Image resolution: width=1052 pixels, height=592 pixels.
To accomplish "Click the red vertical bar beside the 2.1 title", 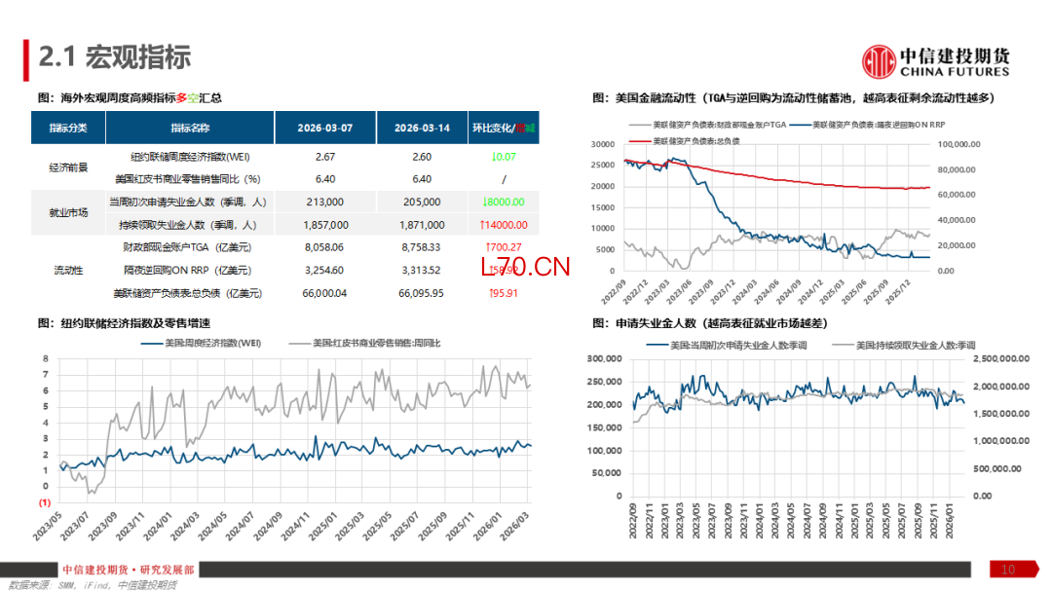I will click(26, 59).
